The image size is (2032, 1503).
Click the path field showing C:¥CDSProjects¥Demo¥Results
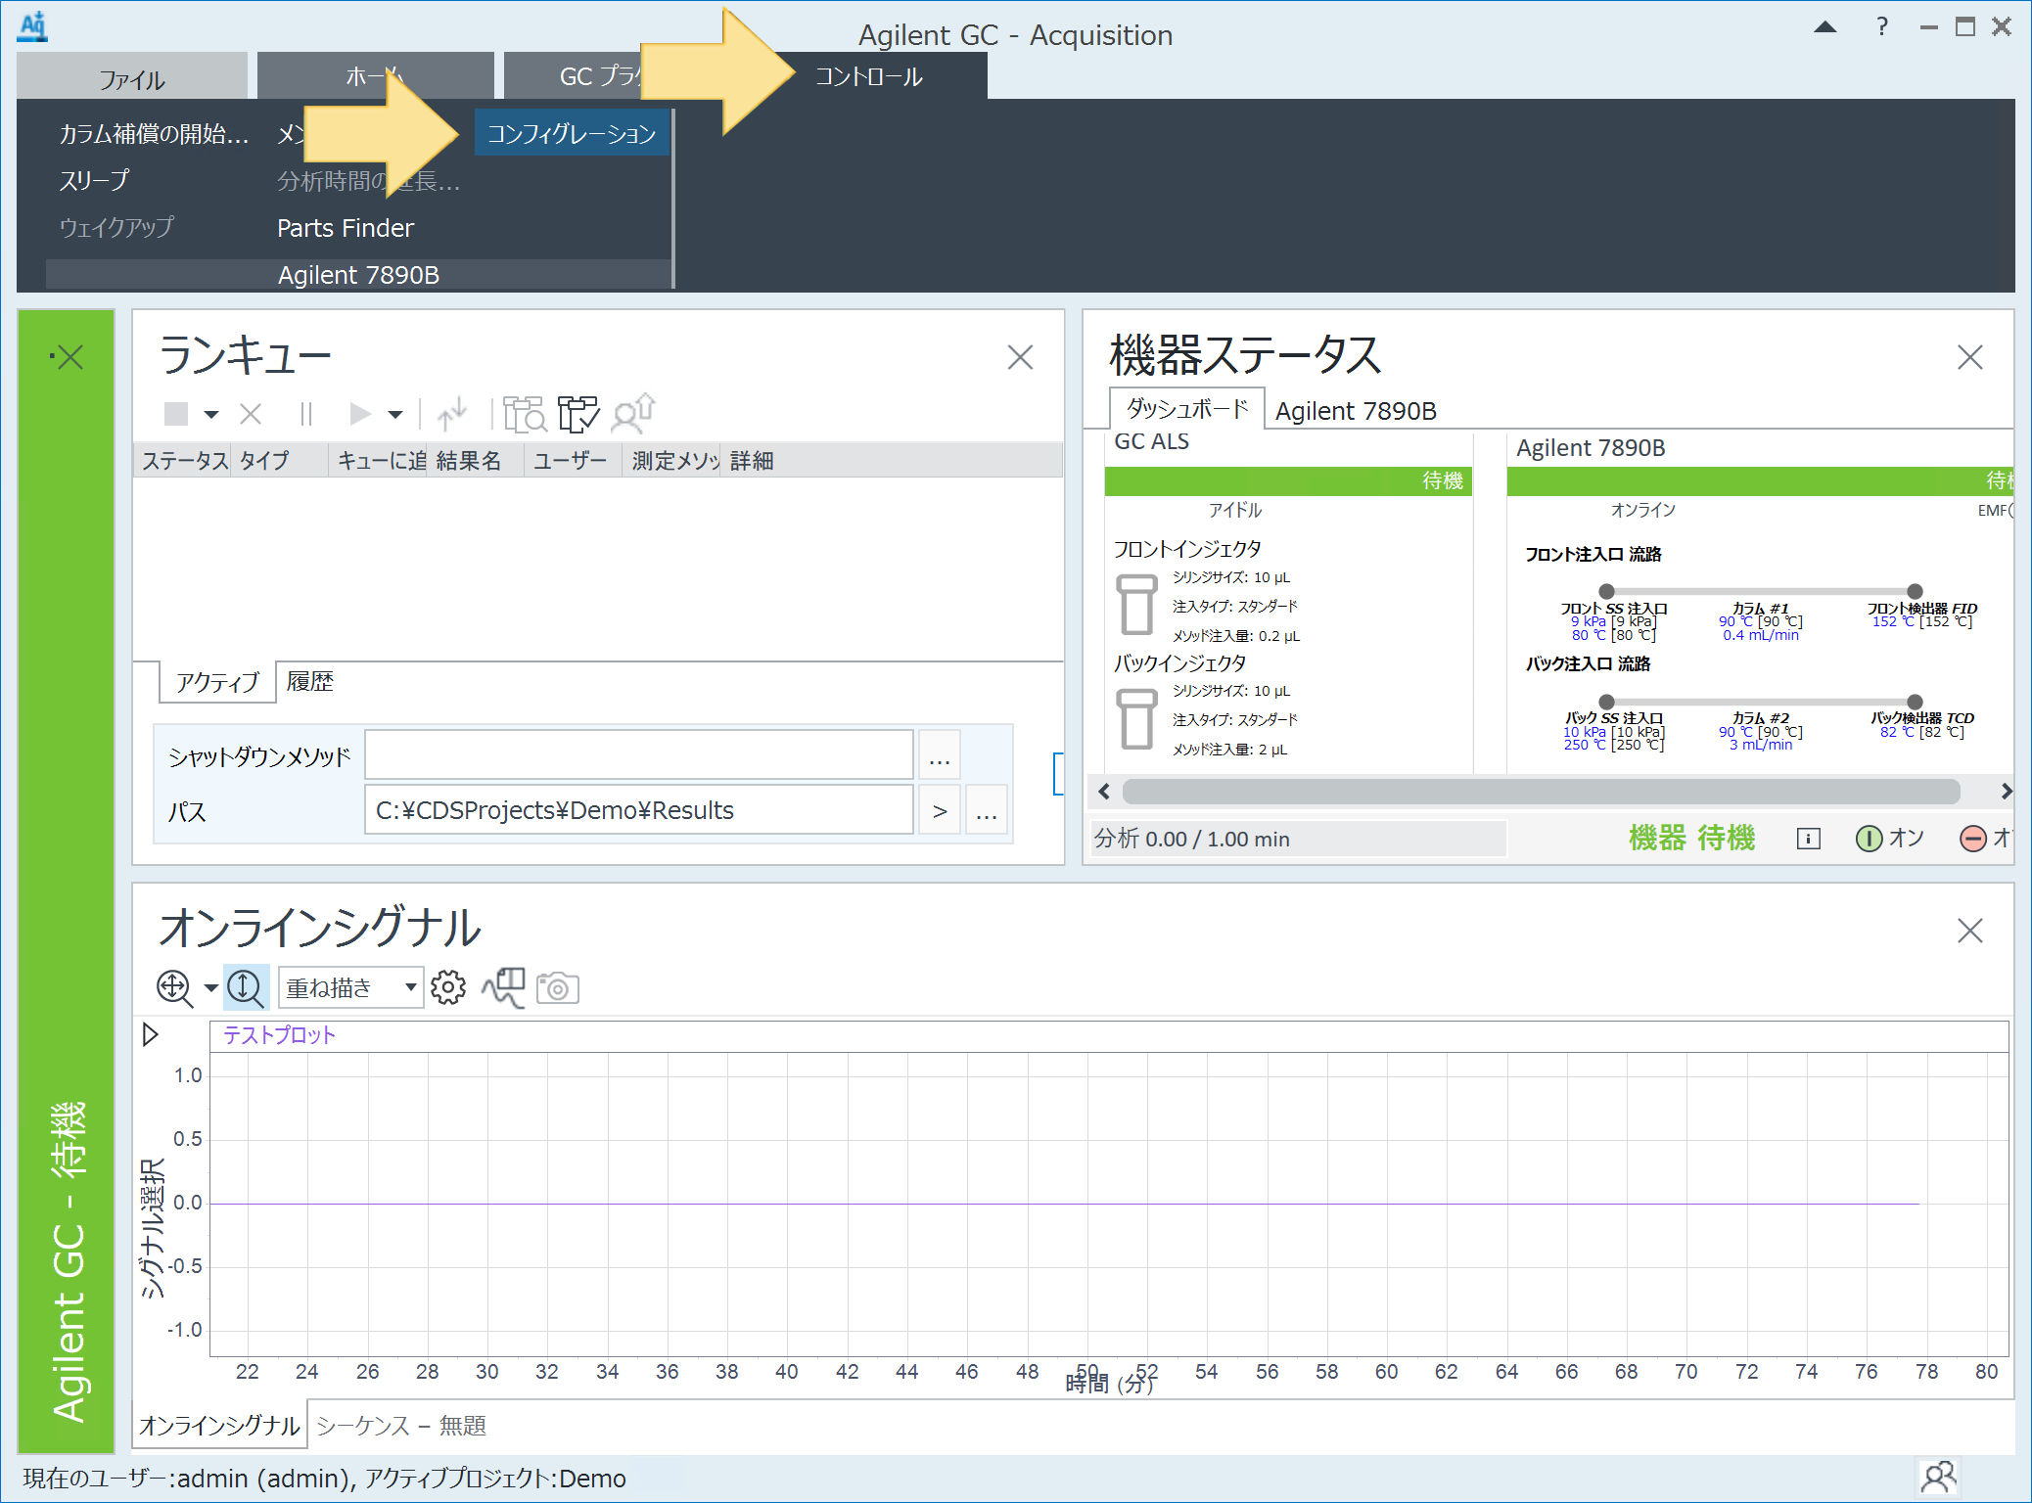point(638,810)
